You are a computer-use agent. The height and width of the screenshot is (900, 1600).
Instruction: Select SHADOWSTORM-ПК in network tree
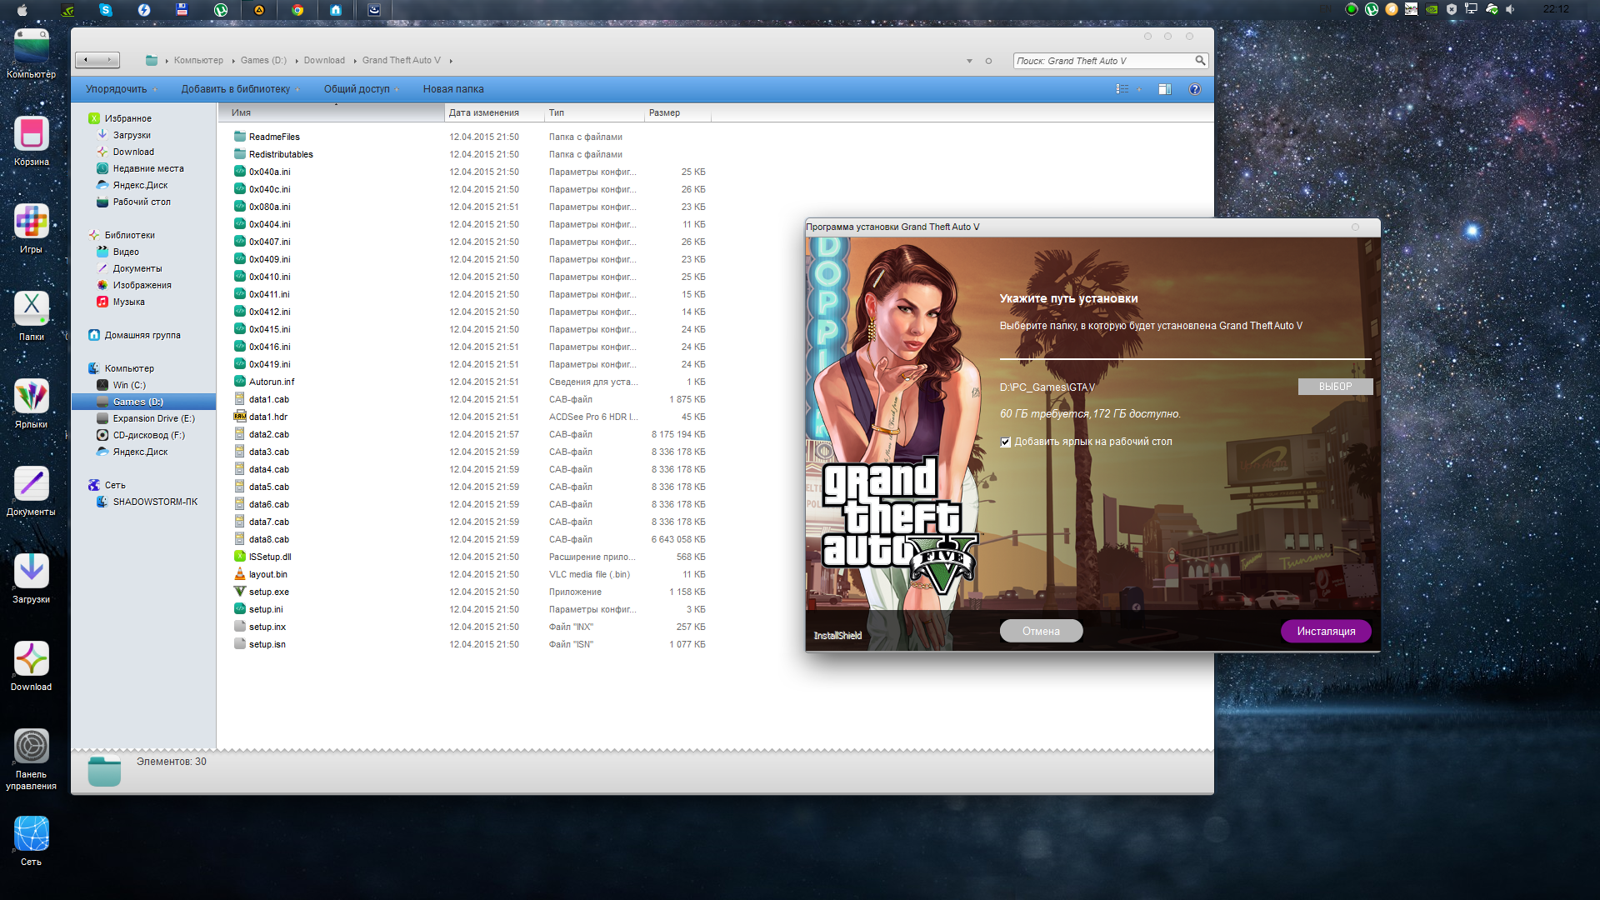tap(155, 502)
